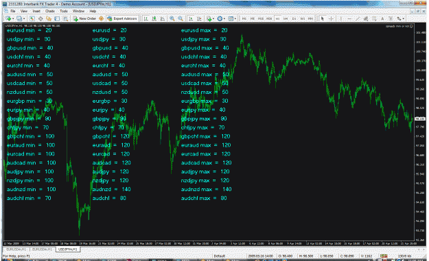The image size is (429, 261).
Task: Select the Text Label tool
Action: click(x=391, y=18)
